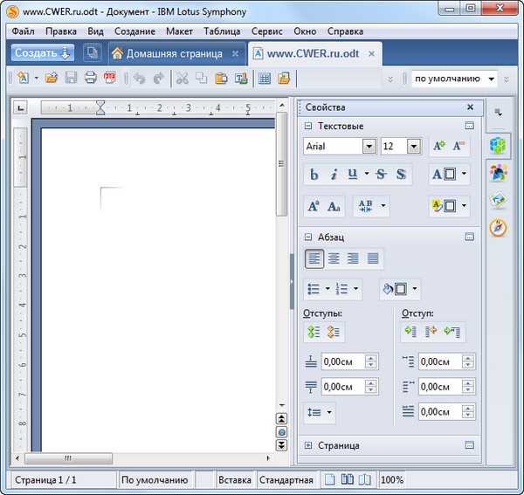The height and width of the screenshot is (495, 524).
Task: Open the font size 12 dropdown
Action: [x=414, y=147]
